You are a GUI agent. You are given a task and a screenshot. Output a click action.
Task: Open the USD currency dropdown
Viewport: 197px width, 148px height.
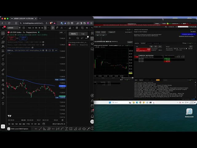(62, 32)
